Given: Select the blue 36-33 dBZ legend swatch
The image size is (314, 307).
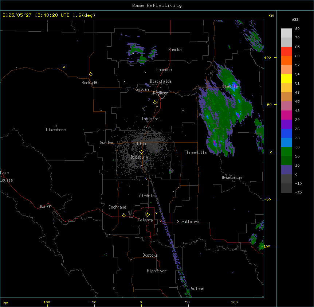Looking at the screenshot, I should point(286,133).
